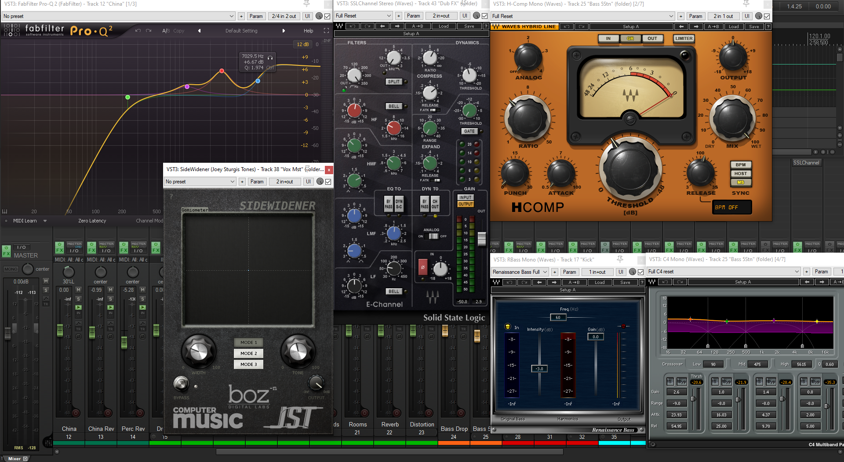Open the SideWidener 'No preset' dropdown

[200, 182]
